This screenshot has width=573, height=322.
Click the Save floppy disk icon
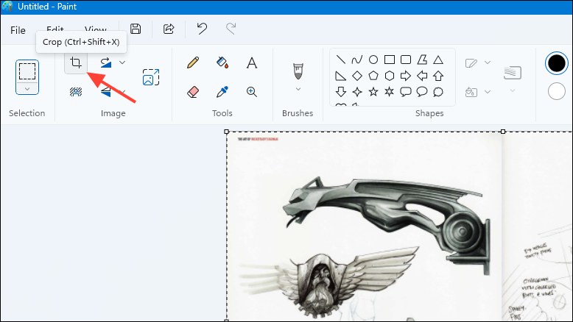(136, 29)
